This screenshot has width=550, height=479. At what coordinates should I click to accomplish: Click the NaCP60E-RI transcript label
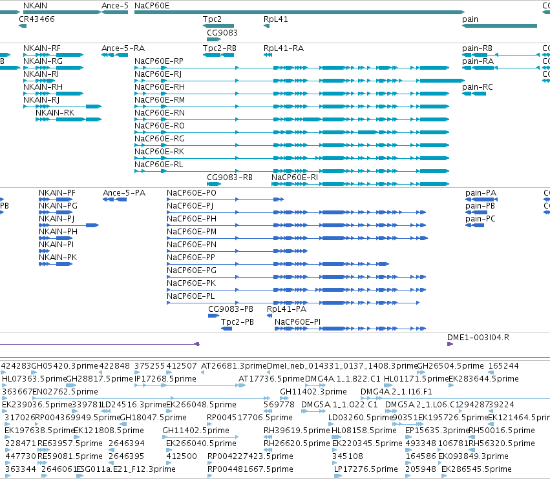tap(295, 178)
